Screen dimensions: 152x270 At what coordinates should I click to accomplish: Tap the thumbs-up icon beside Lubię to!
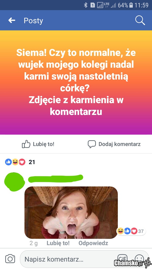click(26, 144)
